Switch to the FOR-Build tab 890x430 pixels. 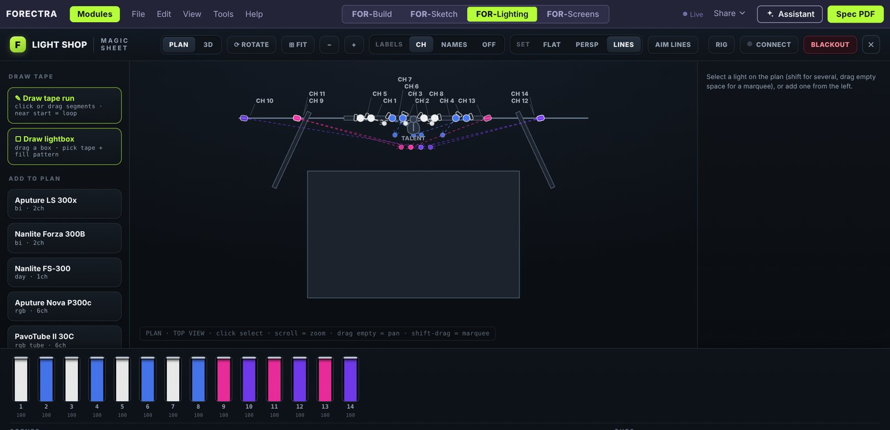point(372,14)
